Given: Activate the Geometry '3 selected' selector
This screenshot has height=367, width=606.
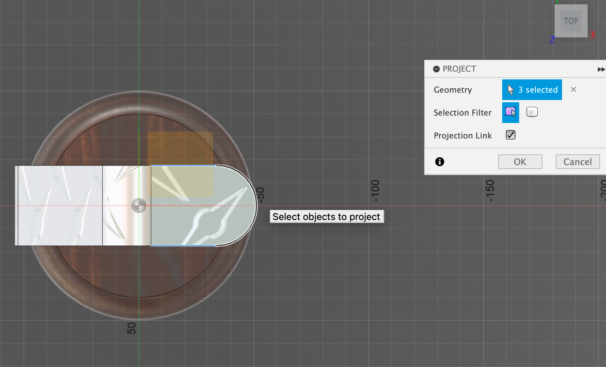Looking at the screenshot, I should [532, 90].
